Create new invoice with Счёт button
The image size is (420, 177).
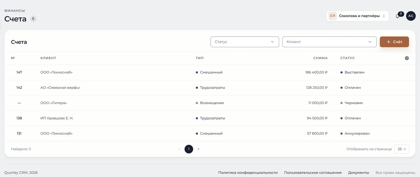(394, 42)
